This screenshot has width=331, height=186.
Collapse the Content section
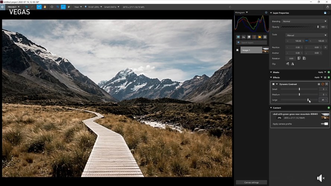coord(271,108)
